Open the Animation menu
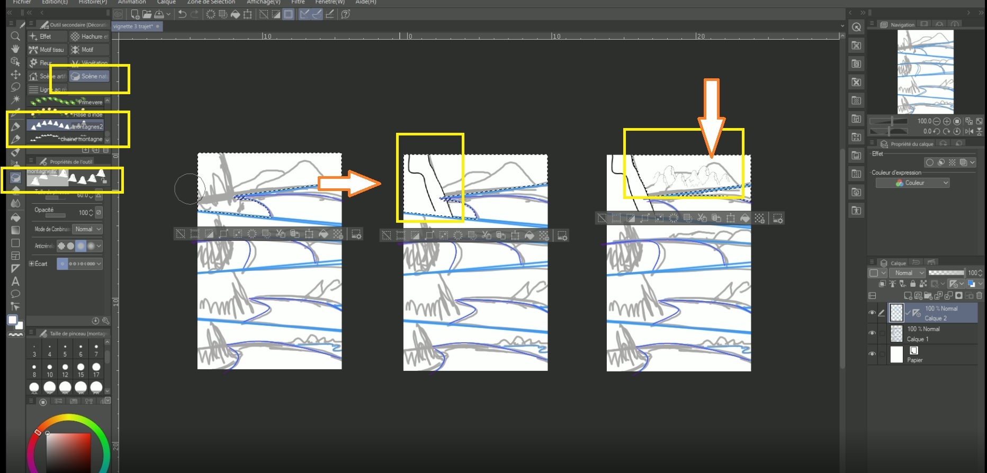The width and height of the screenshot is (987, 473). click(x=132, y=2)
